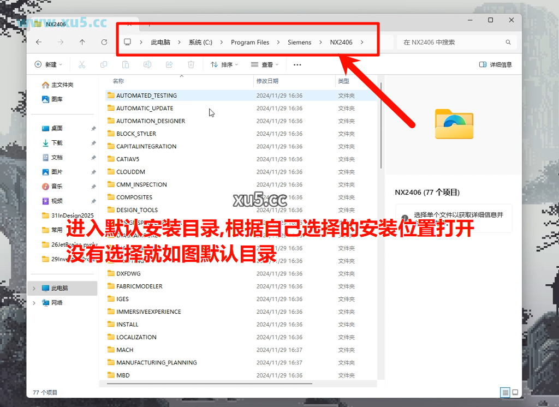Viewport: 559px width, 407px height.
Task: Click the Up directory arrow
Action: 82,42
